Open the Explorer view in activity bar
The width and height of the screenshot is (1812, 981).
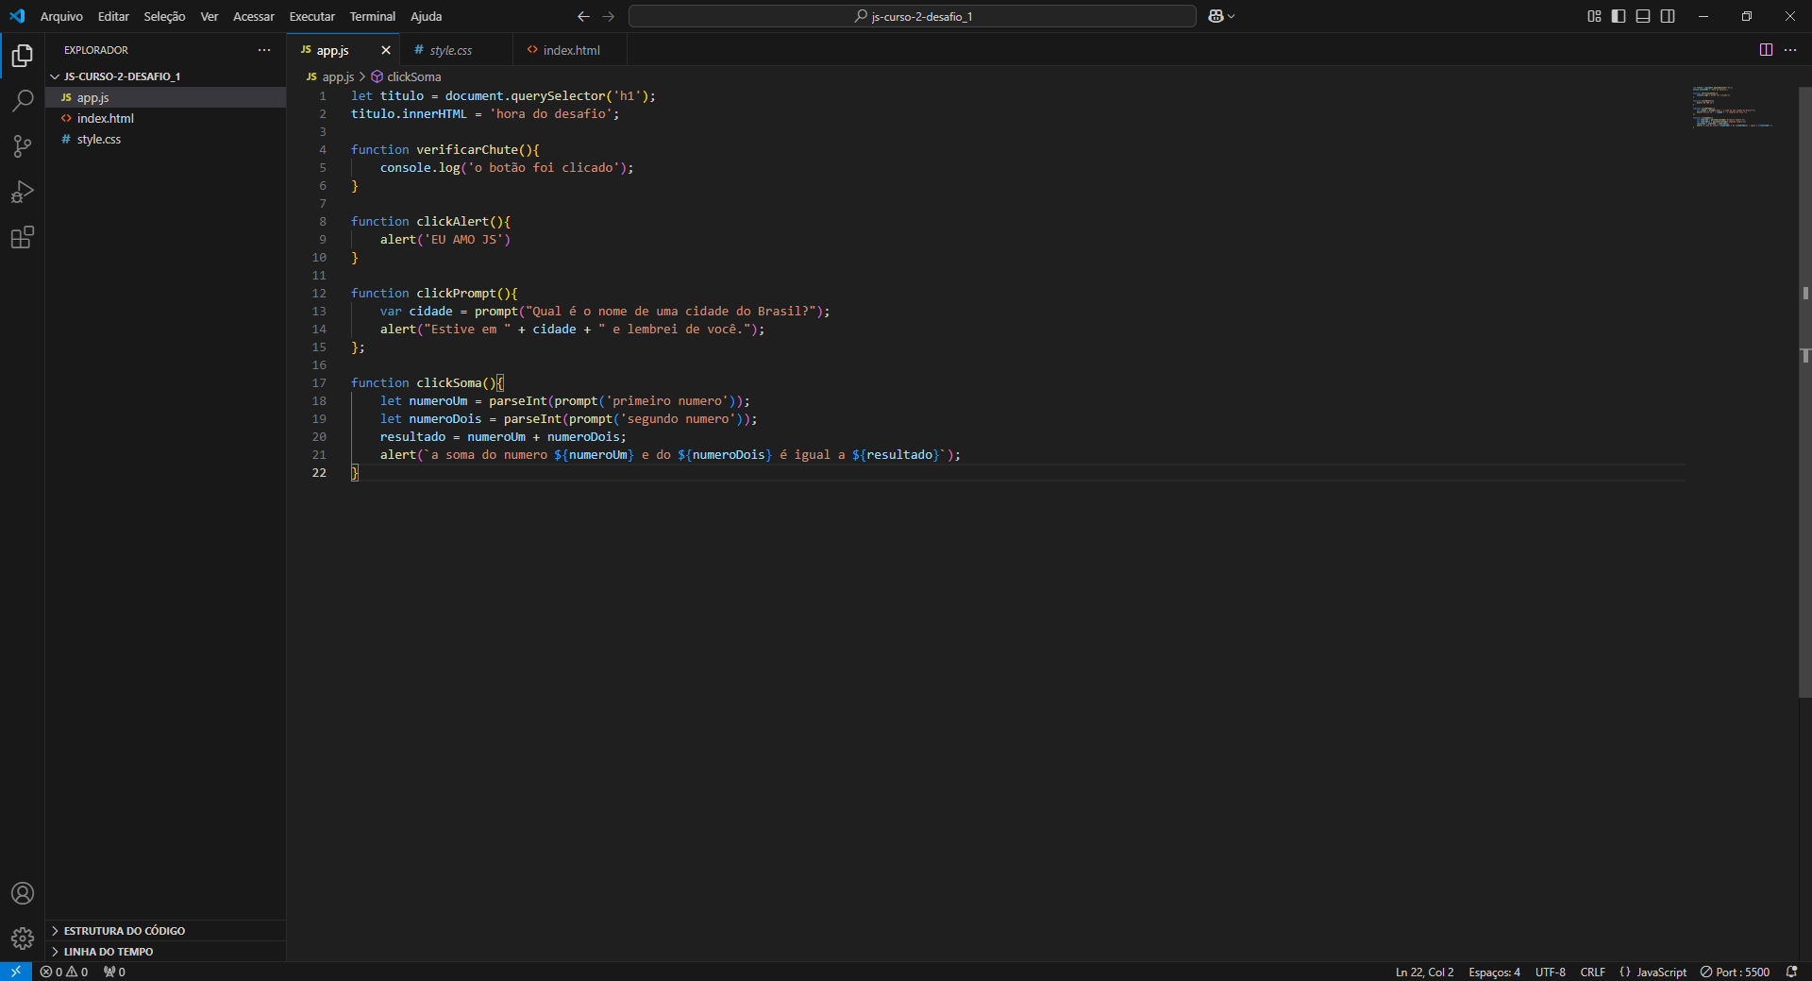[x=23, y=56]
